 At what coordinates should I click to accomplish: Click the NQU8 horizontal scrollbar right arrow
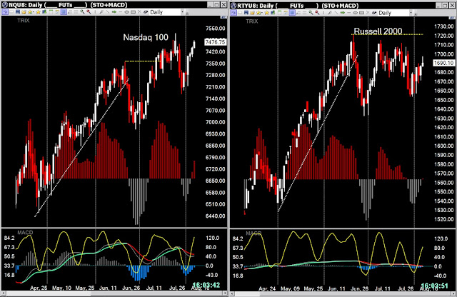click(225, 293)
